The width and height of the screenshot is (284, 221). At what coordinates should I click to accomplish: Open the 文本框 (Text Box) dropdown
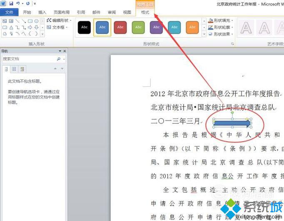pyautogui.click(x=57, y=27)
